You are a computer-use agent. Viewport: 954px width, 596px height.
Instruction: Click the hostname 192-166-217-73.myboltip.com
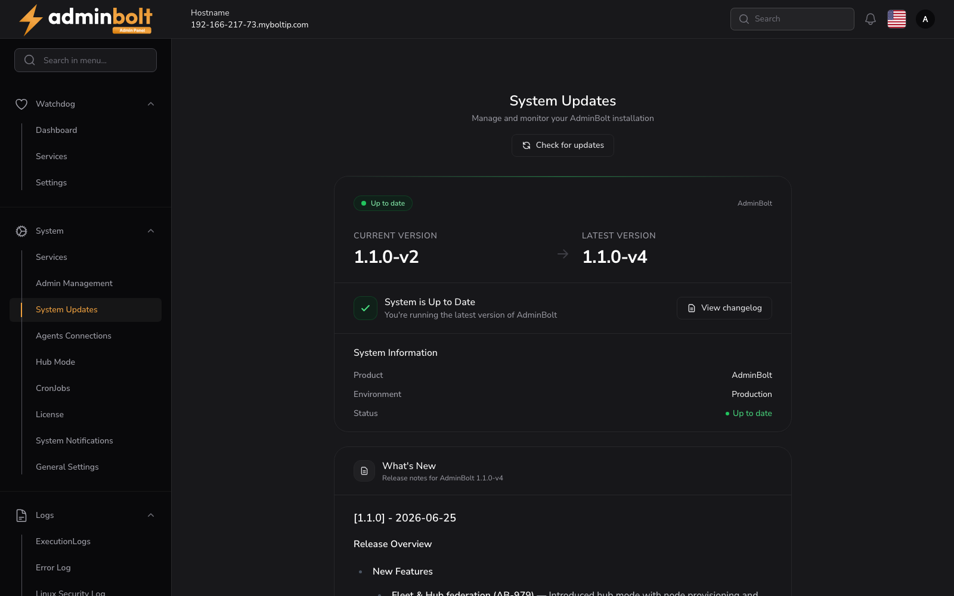(x=249, y=25)
